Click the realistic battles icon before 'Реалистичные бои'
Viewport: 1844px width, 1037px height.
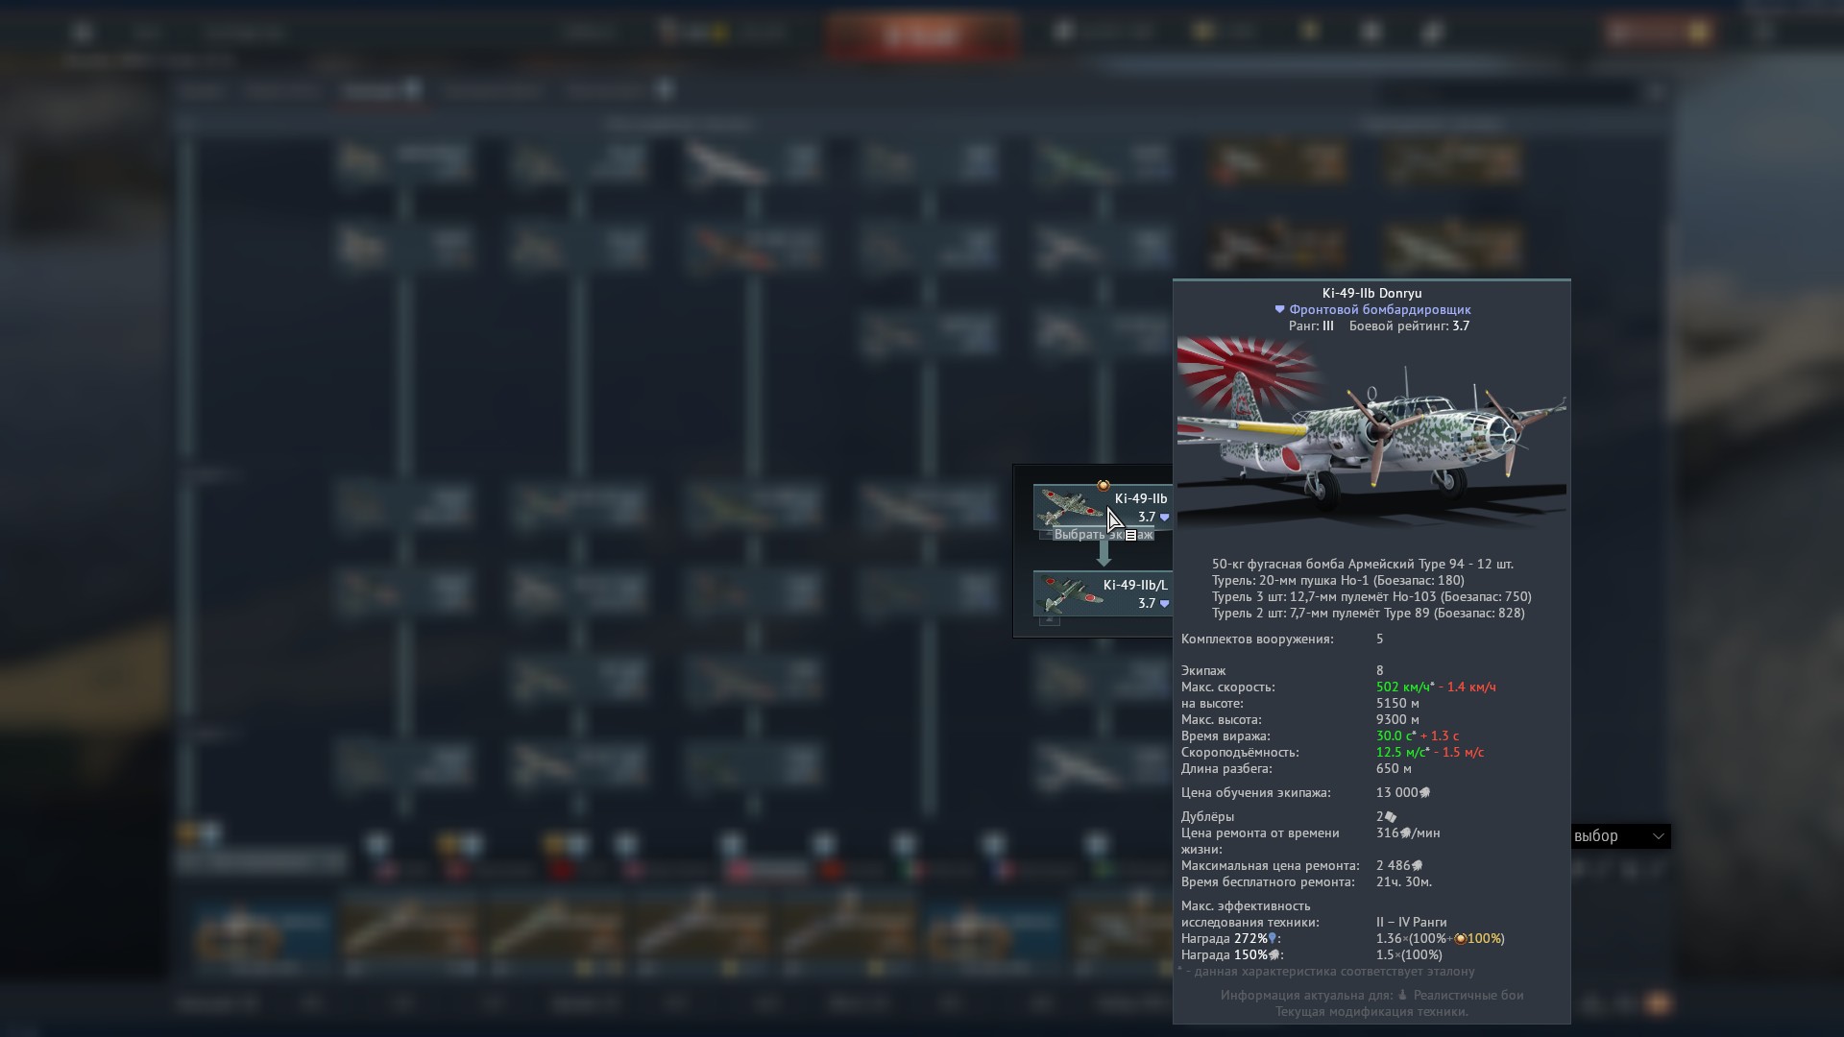click(x=1402, y=995)
